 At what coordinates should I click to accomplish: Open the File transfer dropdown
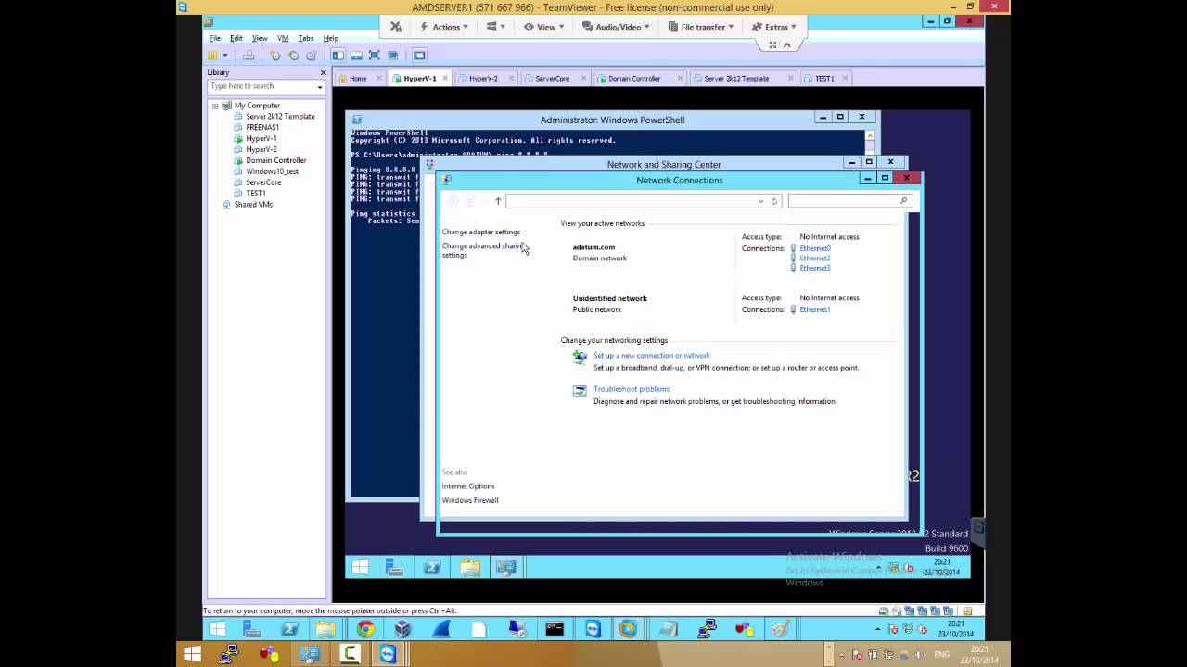click(x=701, y=27)
